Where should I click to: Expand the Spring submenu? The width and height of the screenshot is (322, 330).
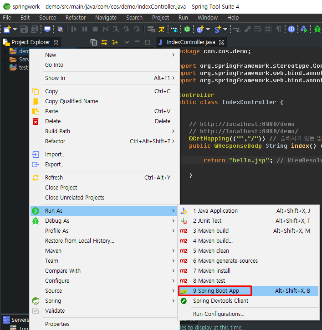point(105,301)
